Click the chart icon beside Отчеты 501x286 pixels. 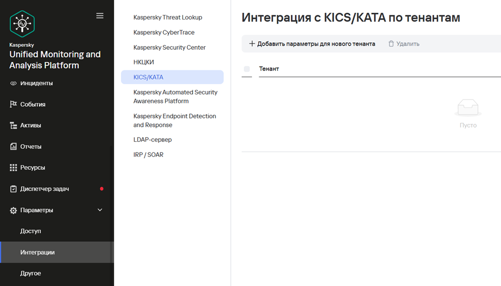(x=13, y=146)
